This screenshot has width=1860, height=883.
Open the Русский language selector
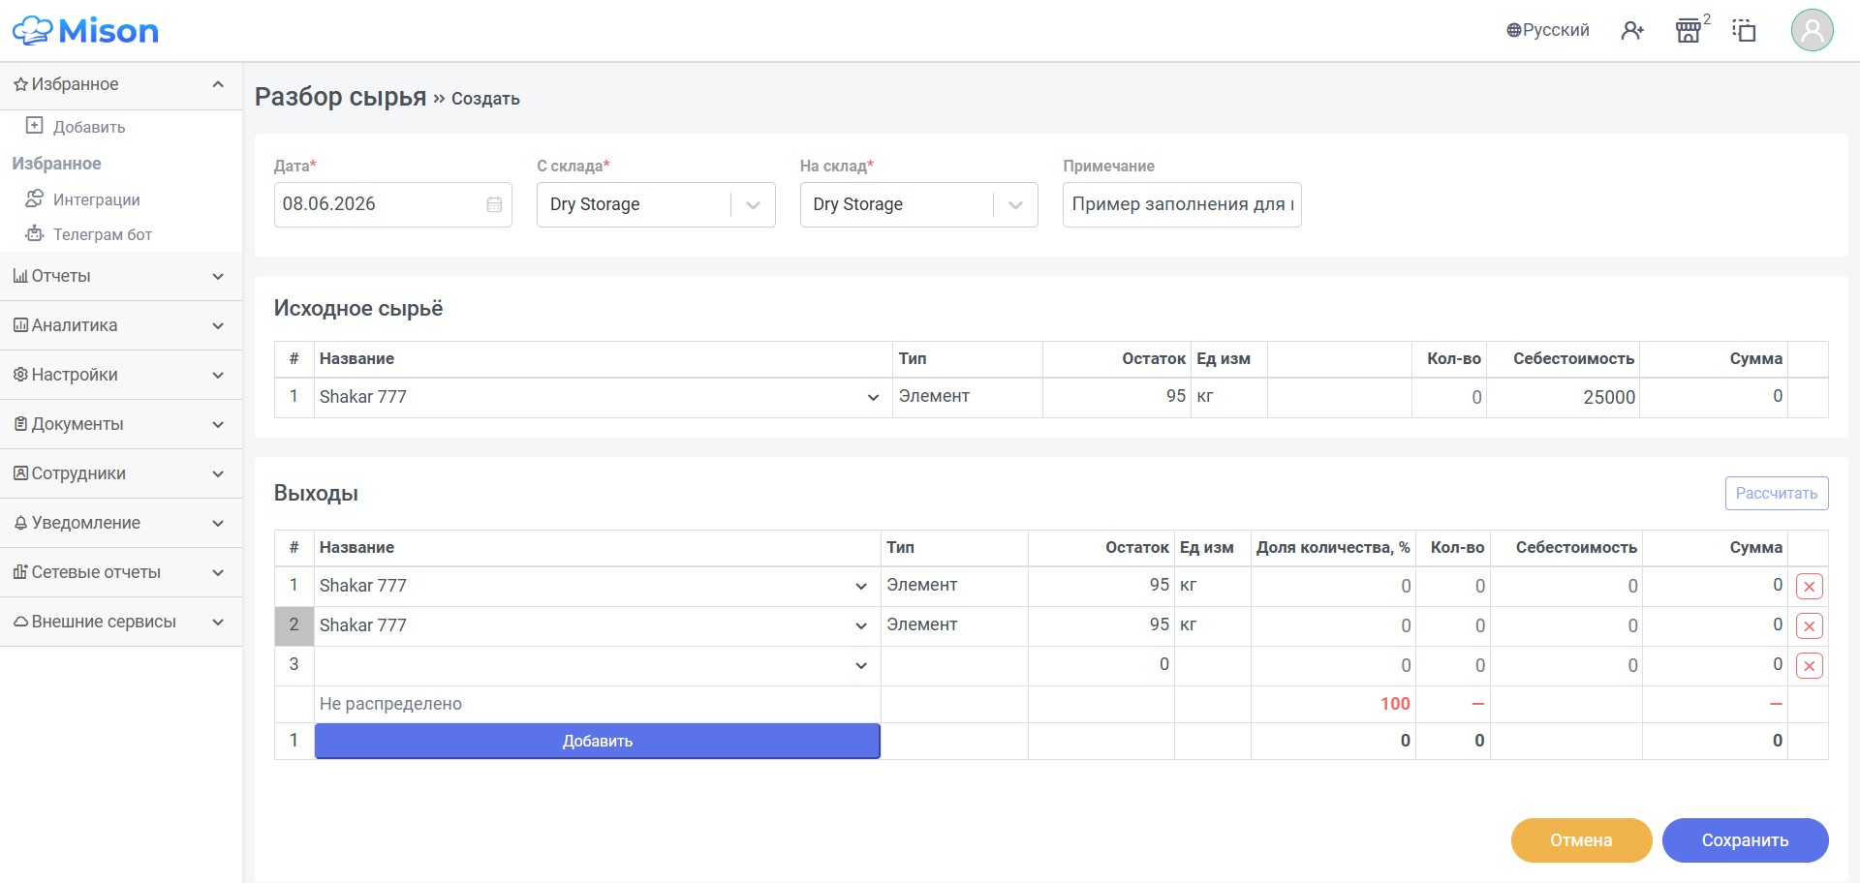tap(1548, 30)
